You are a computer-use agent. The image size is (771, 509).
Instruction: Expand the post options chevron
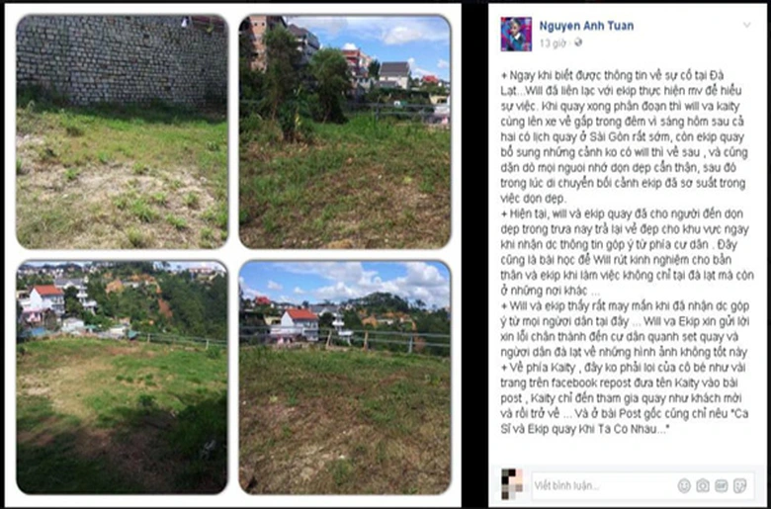pyautogui.click(x=747, y=25)
